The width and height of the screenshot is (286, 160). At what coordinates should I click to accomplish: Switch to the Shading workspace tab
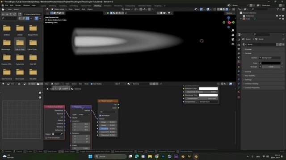[97, 6]
